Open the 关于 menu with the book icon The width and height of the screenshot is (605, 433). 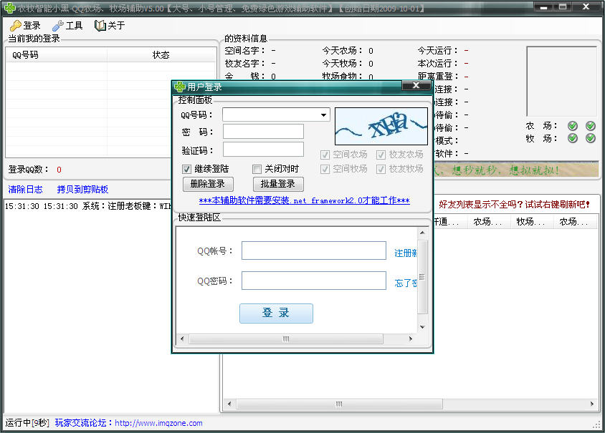coord(110,26)
